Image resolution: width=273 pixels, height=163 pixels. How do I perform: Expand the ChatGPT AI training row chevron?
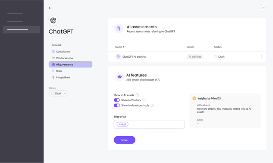click(x=262, y=57)
